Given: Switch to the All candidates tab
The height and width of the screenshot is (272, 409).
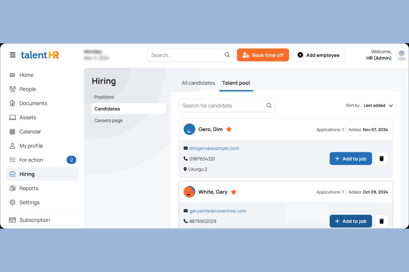Looking at the screenshot, I should pyautogui.click(x=198, y=83).
